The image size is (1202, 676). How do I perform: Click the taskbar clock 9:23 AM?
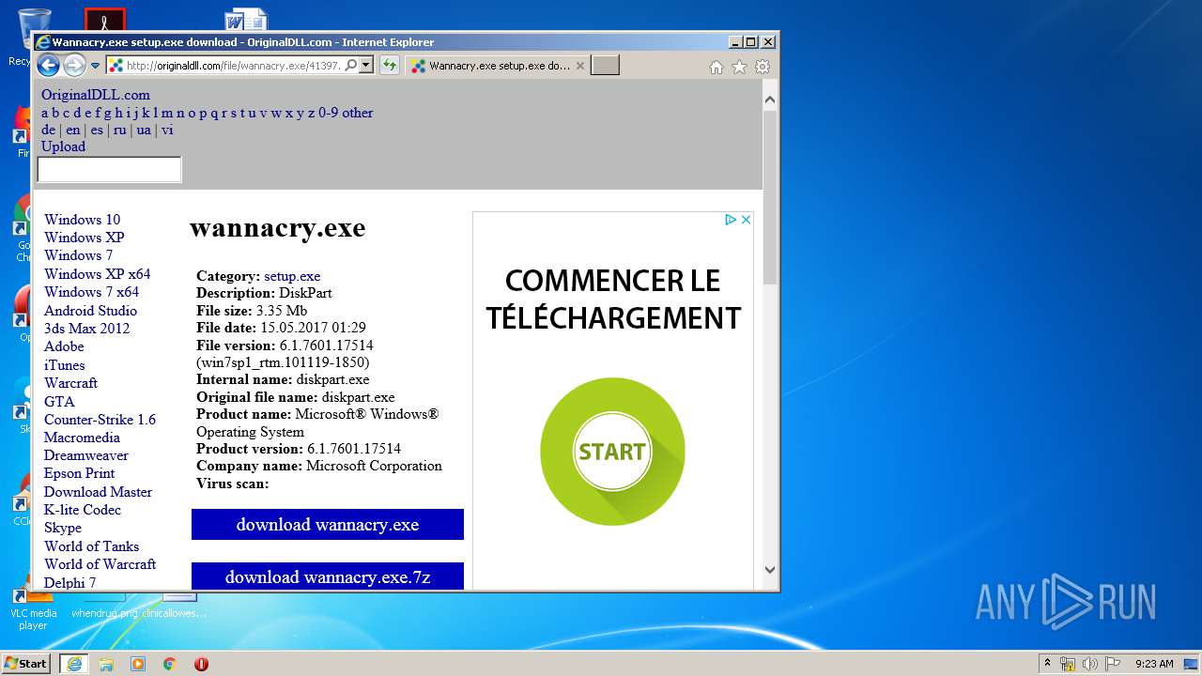click(x=1154, y=664)
